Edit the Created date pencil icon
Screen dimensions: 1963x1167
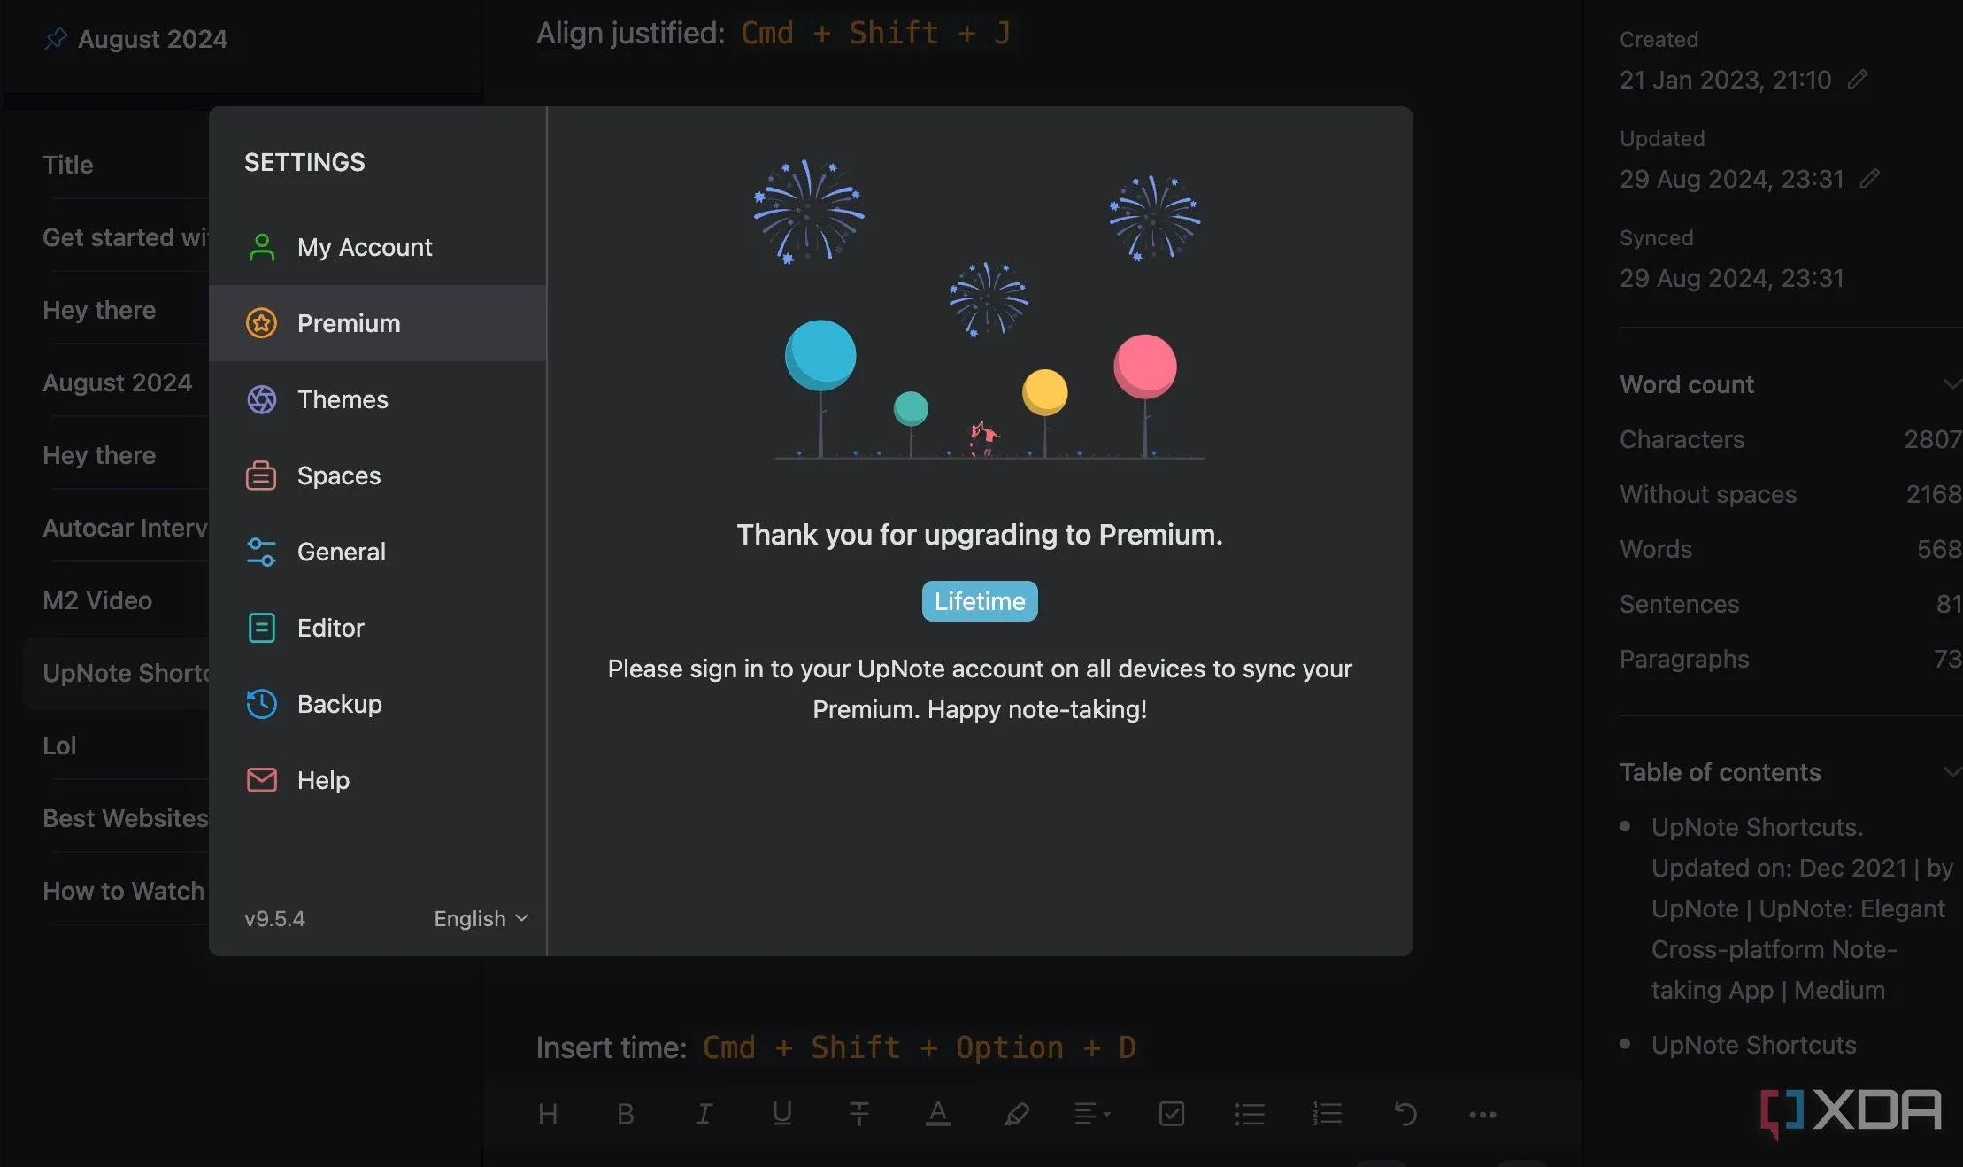click(1858, 79)
